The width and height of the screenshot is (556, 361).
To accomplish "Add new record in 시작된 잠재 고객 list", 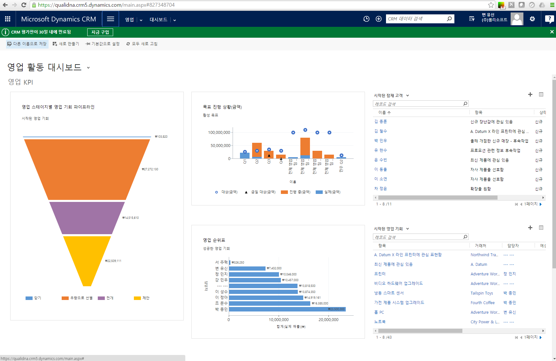I will [x=530, y=95].
